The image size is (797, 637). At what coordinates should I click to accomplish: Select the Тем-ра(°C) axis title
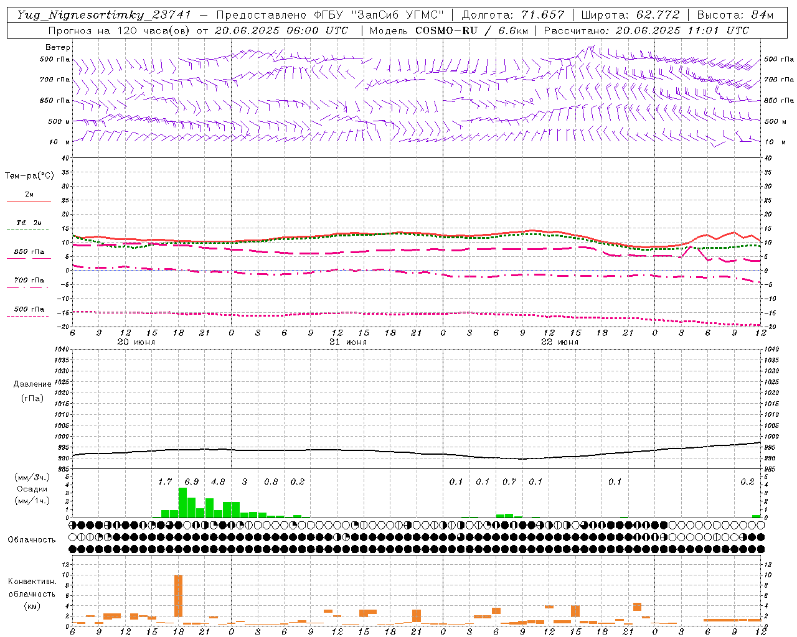pyautogui.click(x=29, y=176)
